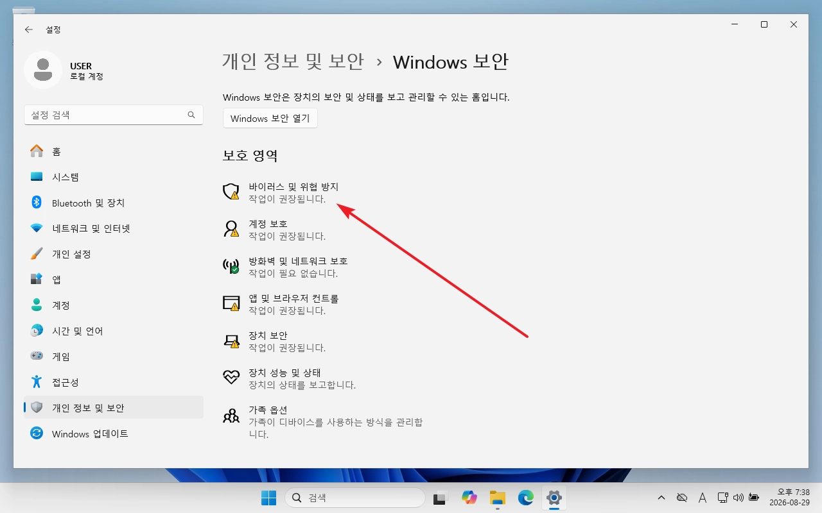Open the Windows Start menu

tap(268, 498)
